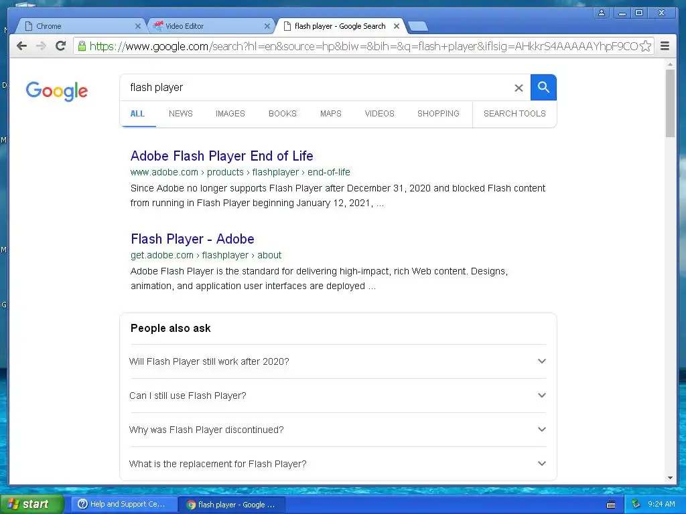
Task: Clear the search box with the X icon
Action: click(x=519, y=88)
